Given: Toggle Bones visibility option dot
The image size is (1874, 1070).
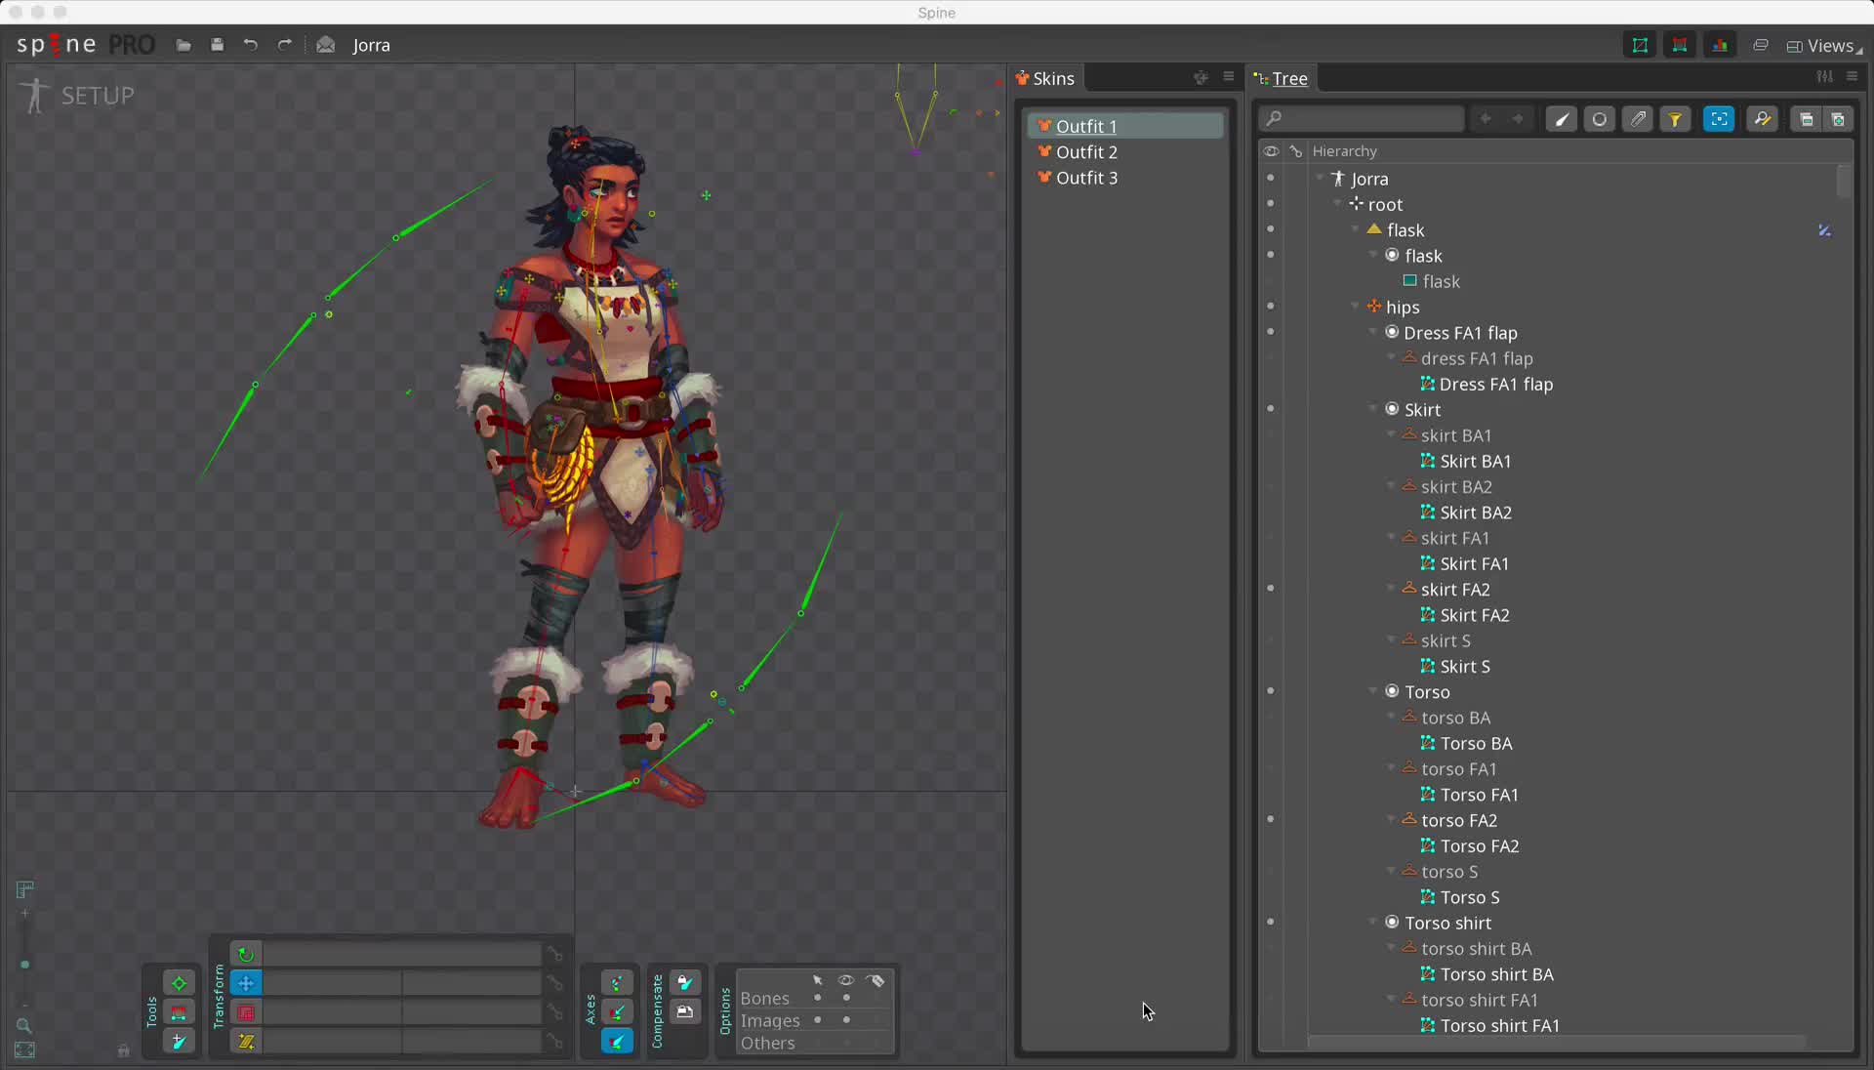Looking at the screenshot, I should tap(846, 998).
